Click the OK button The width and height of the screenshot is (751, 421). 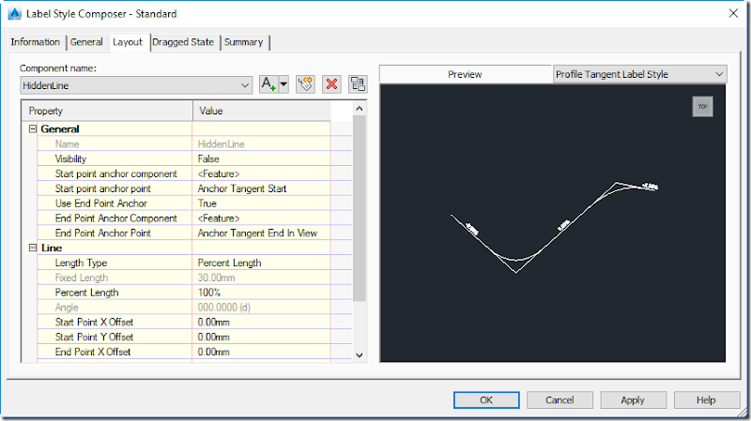point(486,400)
